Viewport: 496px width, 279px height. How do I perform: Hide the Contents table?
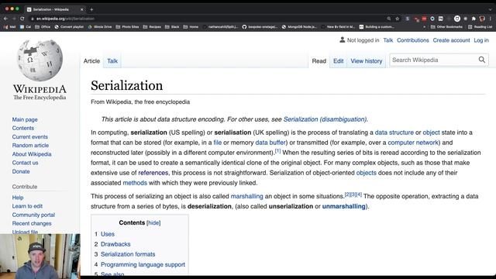153,223
